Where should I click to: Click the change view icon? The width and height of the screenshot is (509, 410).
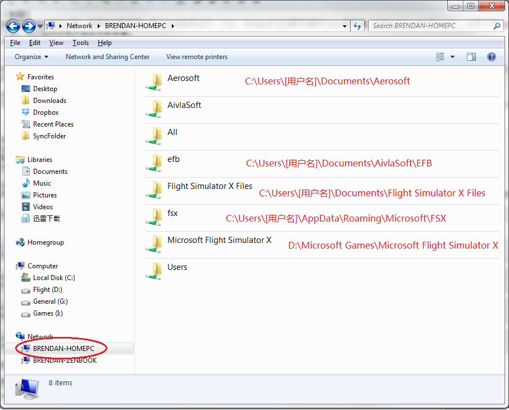click(x=440, y=57)
